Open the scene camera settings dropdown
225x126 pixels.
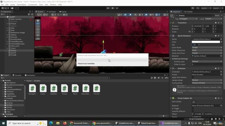click(x=151, y=15)
